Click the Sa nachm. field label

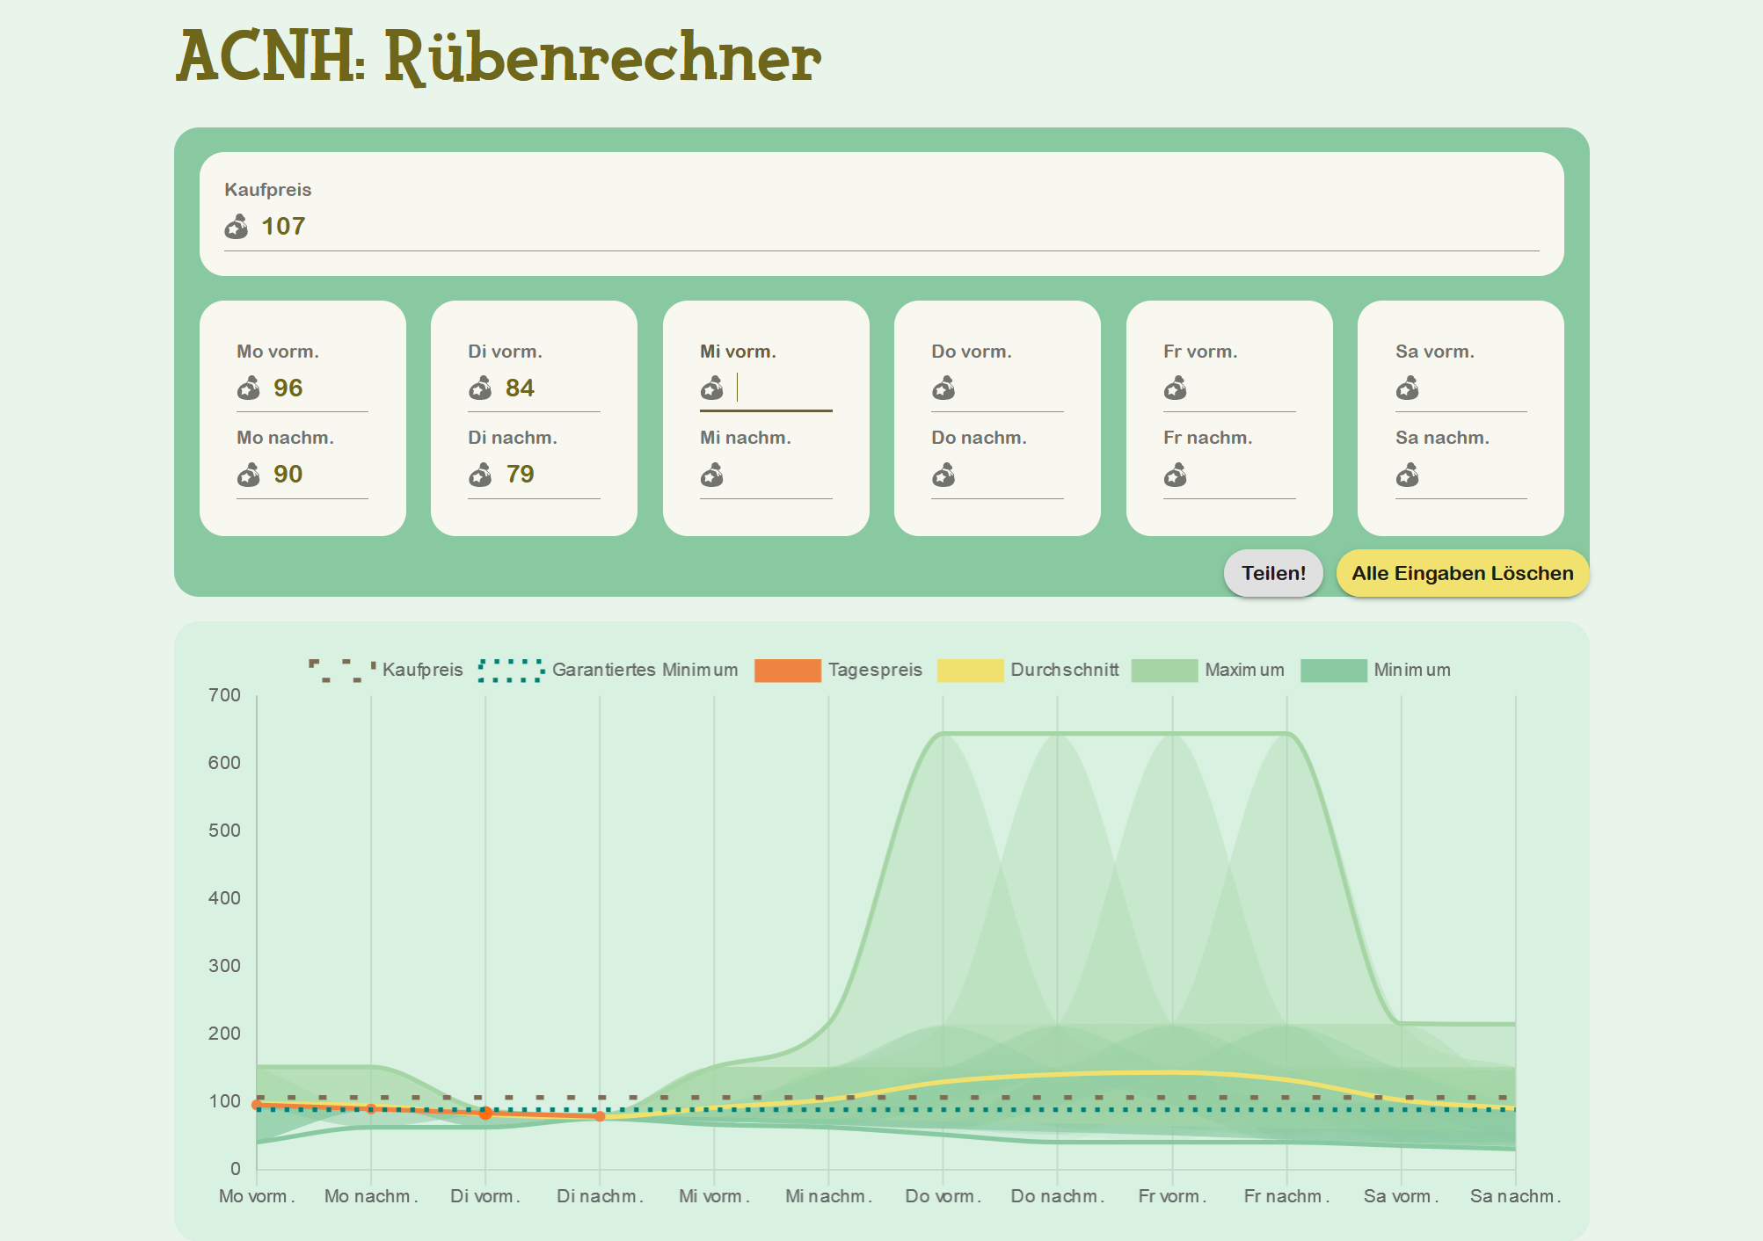[1442, 438]
